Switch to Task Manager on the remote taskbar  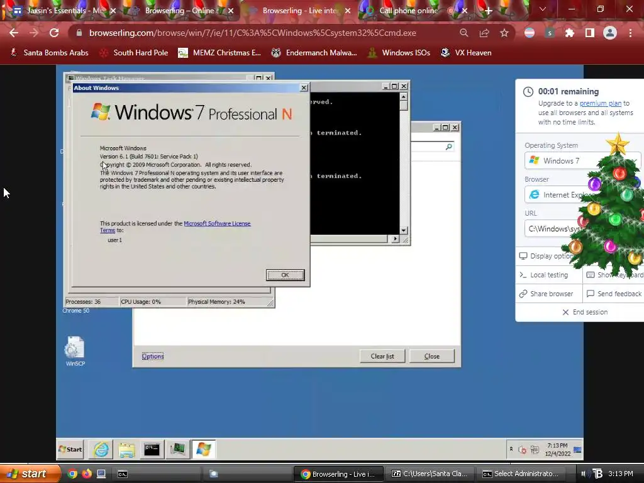pos(177,449)
